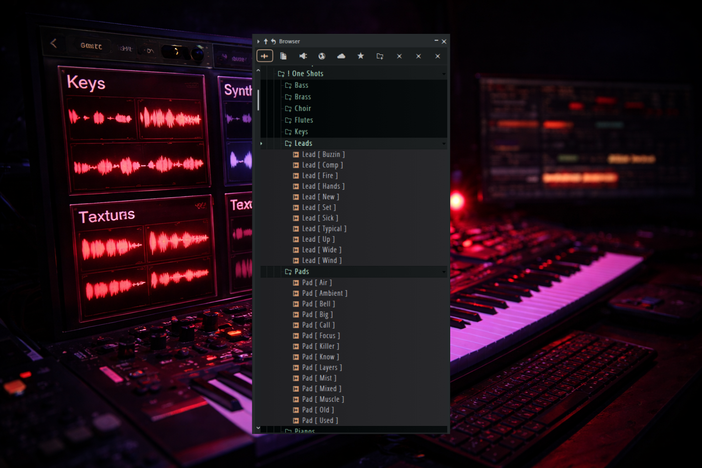Open the plugin database speaker tab
The image size is (702, 468).
pyautogui.click(x=303, y=56)
